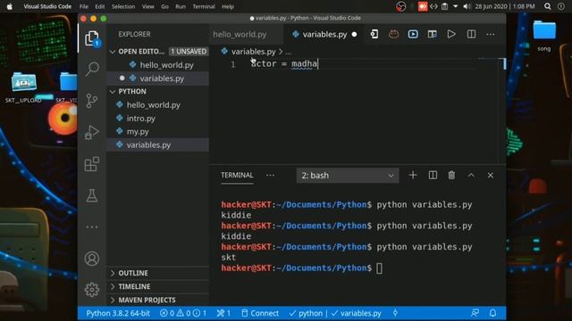
Task: Open the Search view in activity bar
Action: tap(92, 69)
